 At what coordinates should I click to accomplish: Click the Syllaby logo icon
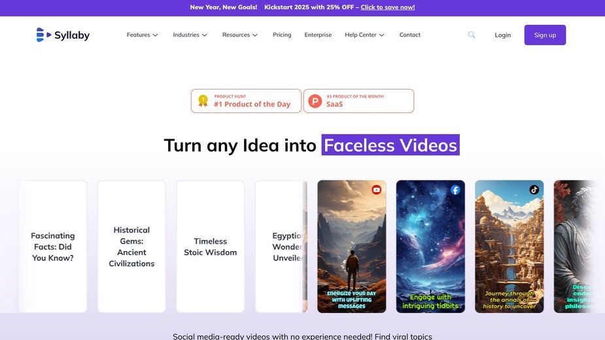[44, 35]
